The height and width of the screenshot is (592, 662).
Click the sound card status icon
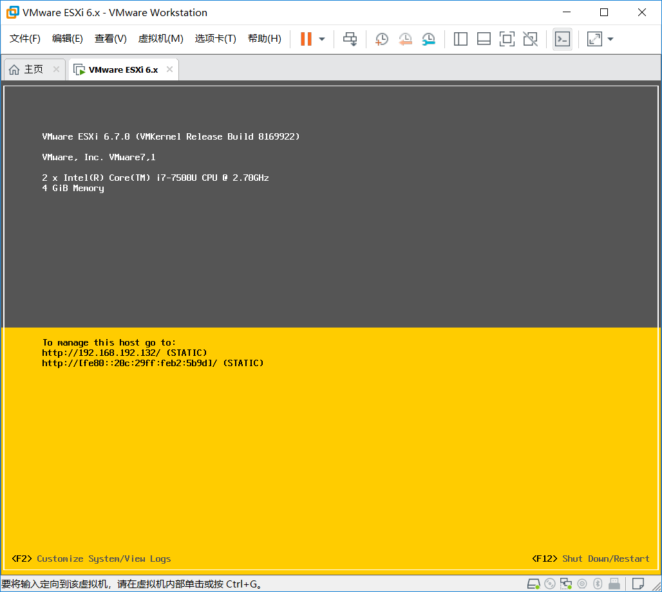coord(582,584)
